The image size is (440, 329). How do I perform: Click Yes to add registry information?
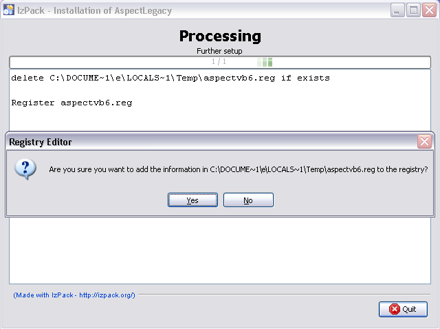pyautogui.click(x=192, y=200)
